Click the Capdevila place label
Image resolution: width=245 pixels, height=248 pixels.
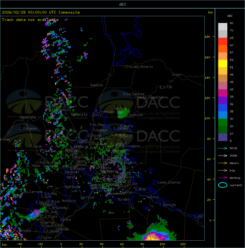(79, 115)
